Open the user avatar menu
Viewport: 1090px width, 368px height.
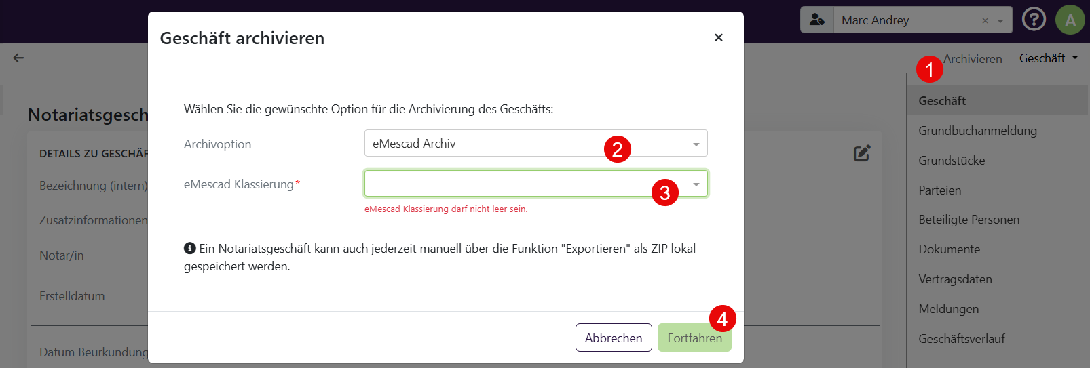coord(1070,20)
